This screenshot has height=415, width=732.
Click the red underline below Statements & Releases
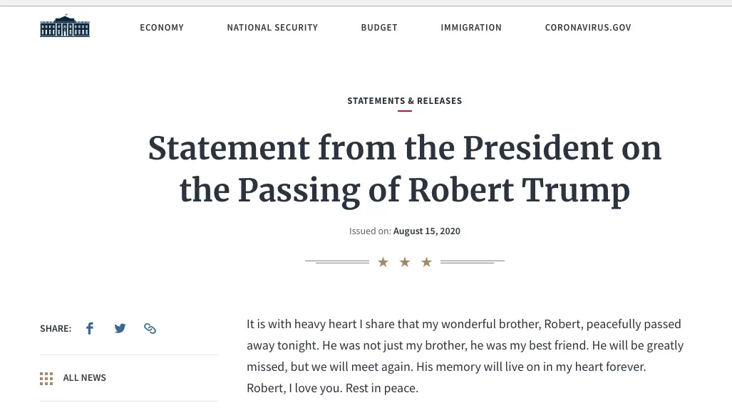405,111
